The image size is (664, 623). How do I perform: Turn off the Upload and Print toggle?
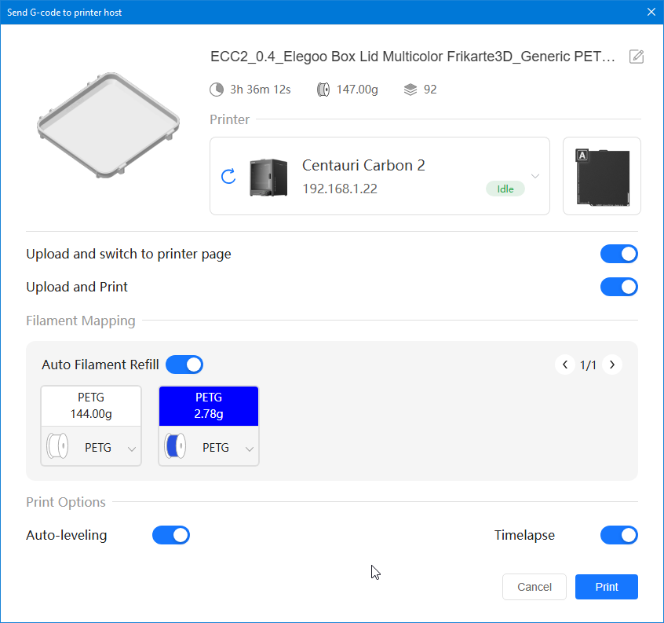click(x=618, y=287)
